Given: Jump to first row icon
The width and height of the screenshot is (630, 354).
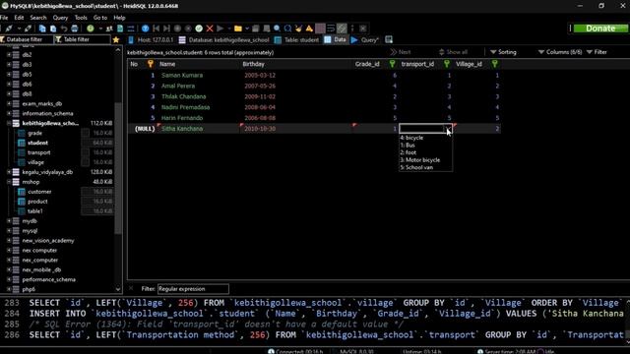Looking at the screenshot, I should point(156,29).
